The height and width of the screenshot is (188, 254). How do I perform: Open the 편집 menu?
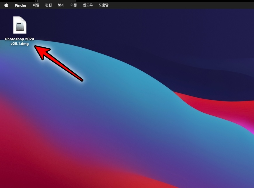tap(48, 5)
